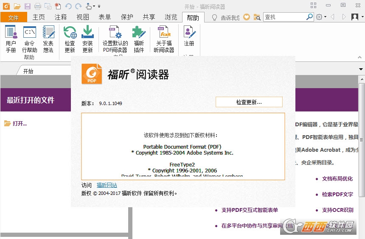Collapse the ribbon with the up chevron

tap(359, 57)
